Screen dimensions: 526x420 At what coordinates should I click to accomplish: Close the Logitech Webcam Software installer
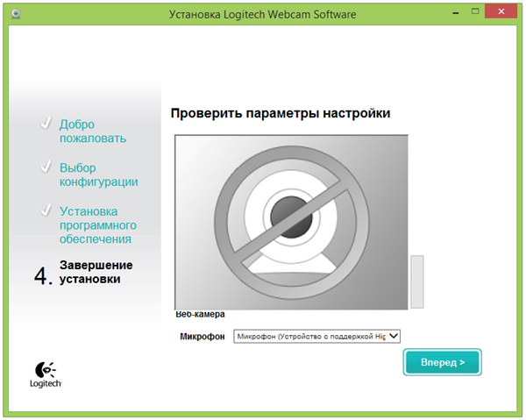[x=501, y=11]
